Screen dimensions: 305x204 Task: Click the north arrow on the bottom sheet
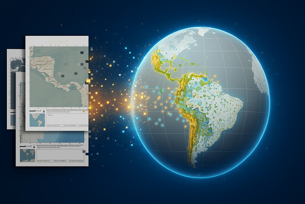(x=35, y=146)
